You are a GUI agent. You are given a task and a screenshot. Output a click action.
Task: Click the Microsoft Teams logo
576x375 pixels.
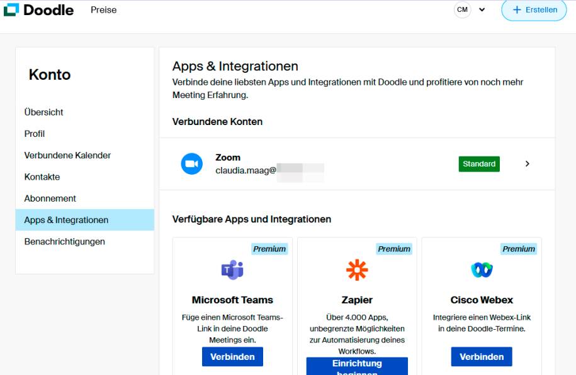(x=232, y=270)
